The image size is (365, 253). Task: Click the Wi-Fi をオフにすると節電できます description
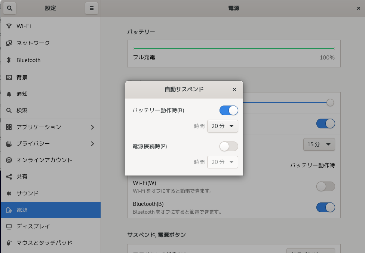pos(172,191)
